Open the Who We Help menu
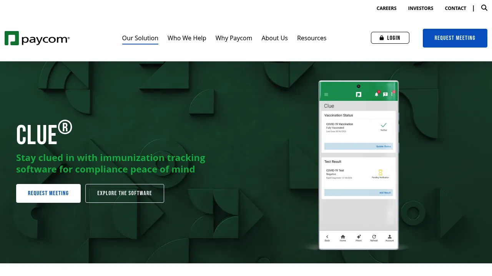 (x=187, y=38)
